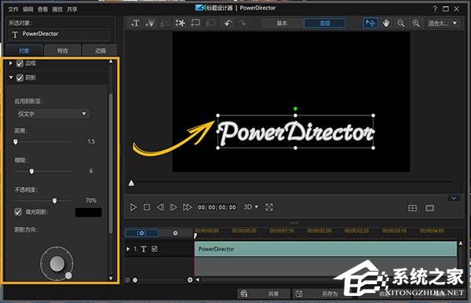Open help with the question mark
The image size is (471, 303).
[435, 9]
